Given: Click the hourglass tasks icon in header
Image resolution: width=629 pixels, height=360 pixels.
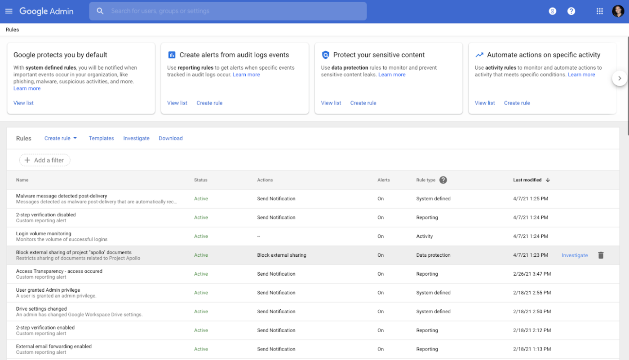Looking at the screenshot, I should 553,11.
